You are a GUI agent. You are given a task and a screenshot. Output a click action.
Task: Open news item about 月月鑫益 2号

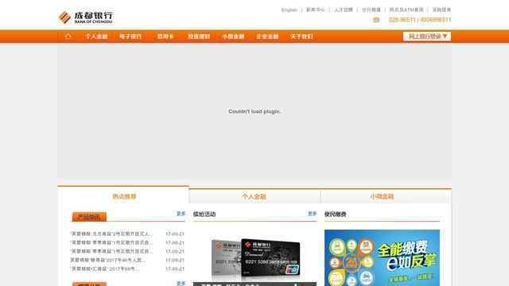point(111,234)
